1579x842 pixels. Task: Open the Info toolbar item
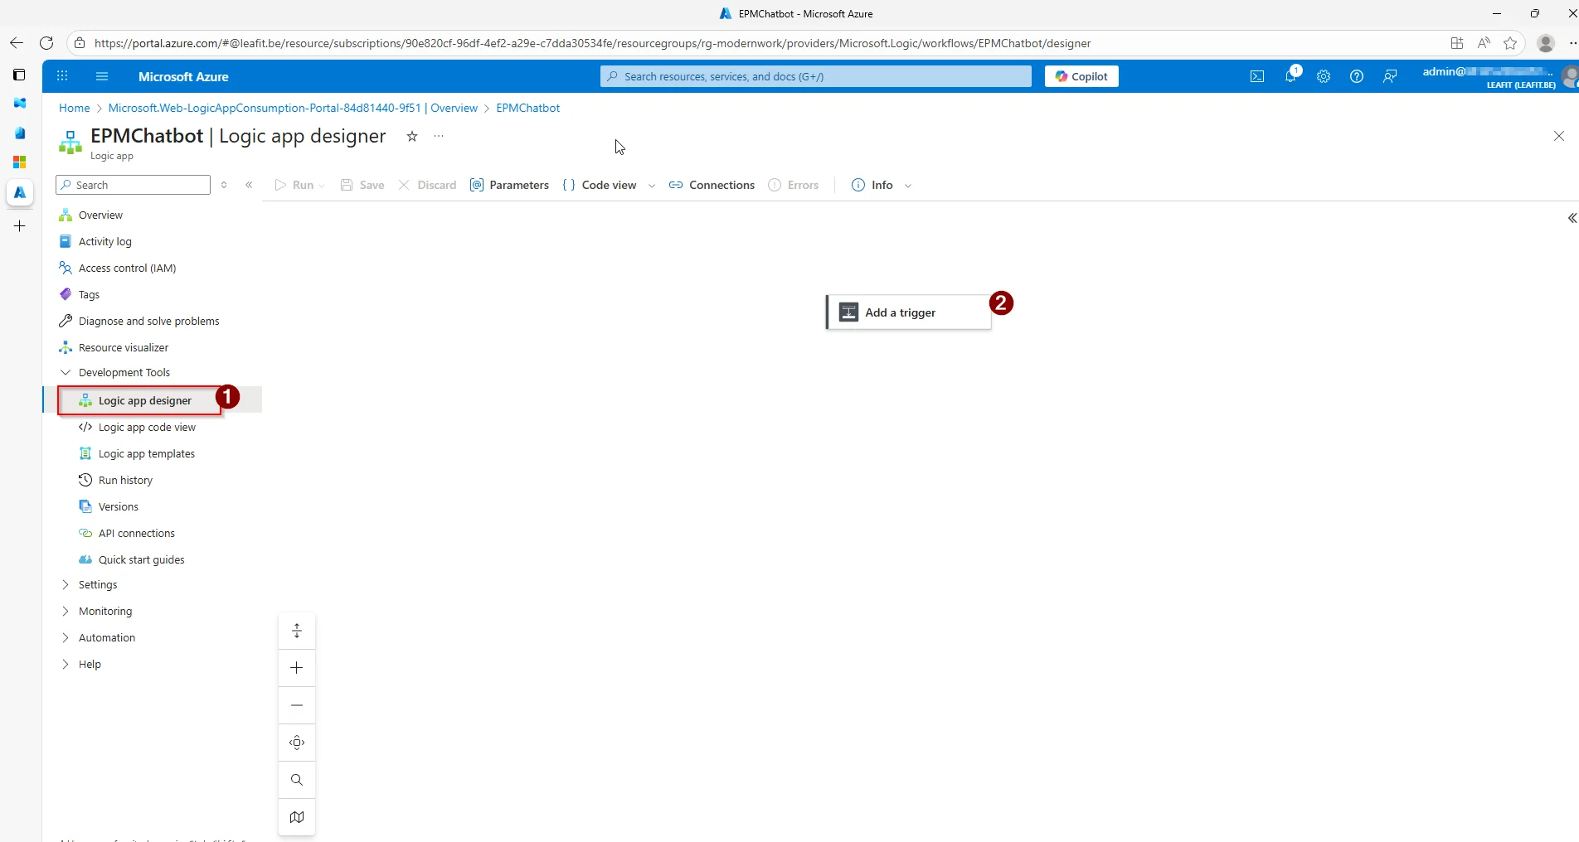[x=872, y=185]
